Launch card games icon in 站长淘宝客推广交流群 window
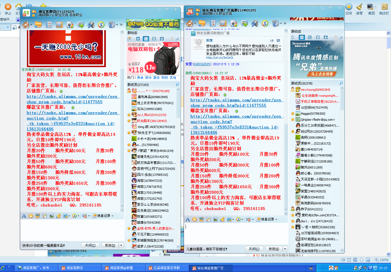The image size is (391, 272). tap(234, 24)
